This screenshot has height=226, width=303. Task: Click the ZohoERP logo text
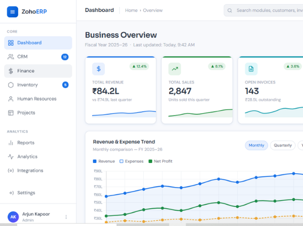pyautogui.click(x=34, y=12)
